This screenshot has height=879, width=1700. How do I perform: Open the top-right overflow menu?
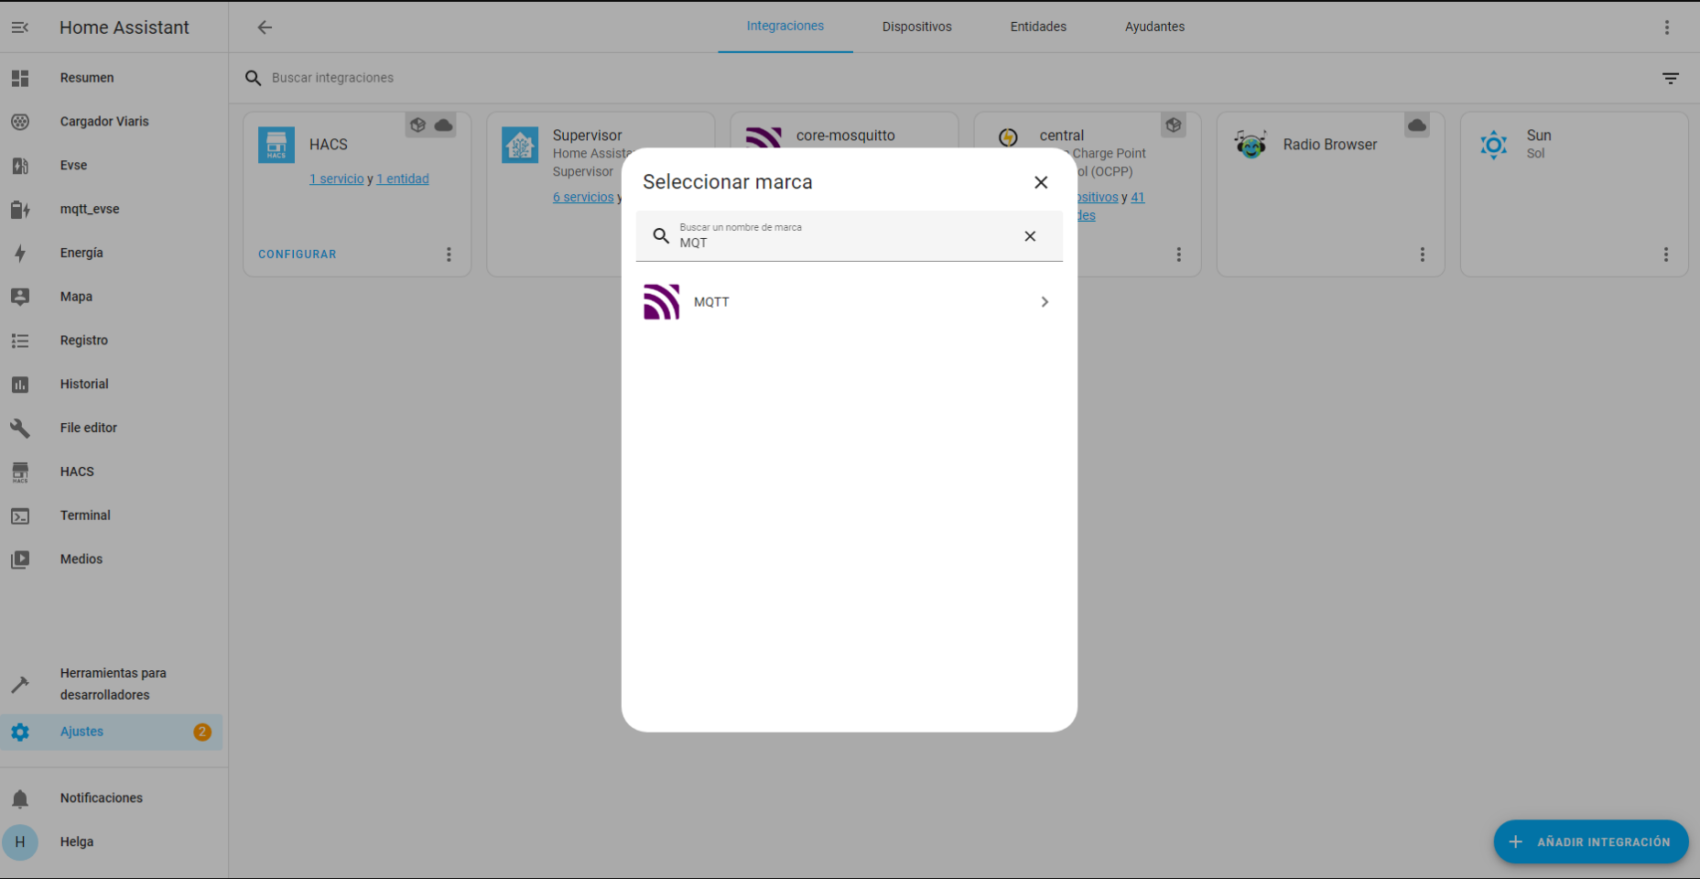tap(1667, 27)
